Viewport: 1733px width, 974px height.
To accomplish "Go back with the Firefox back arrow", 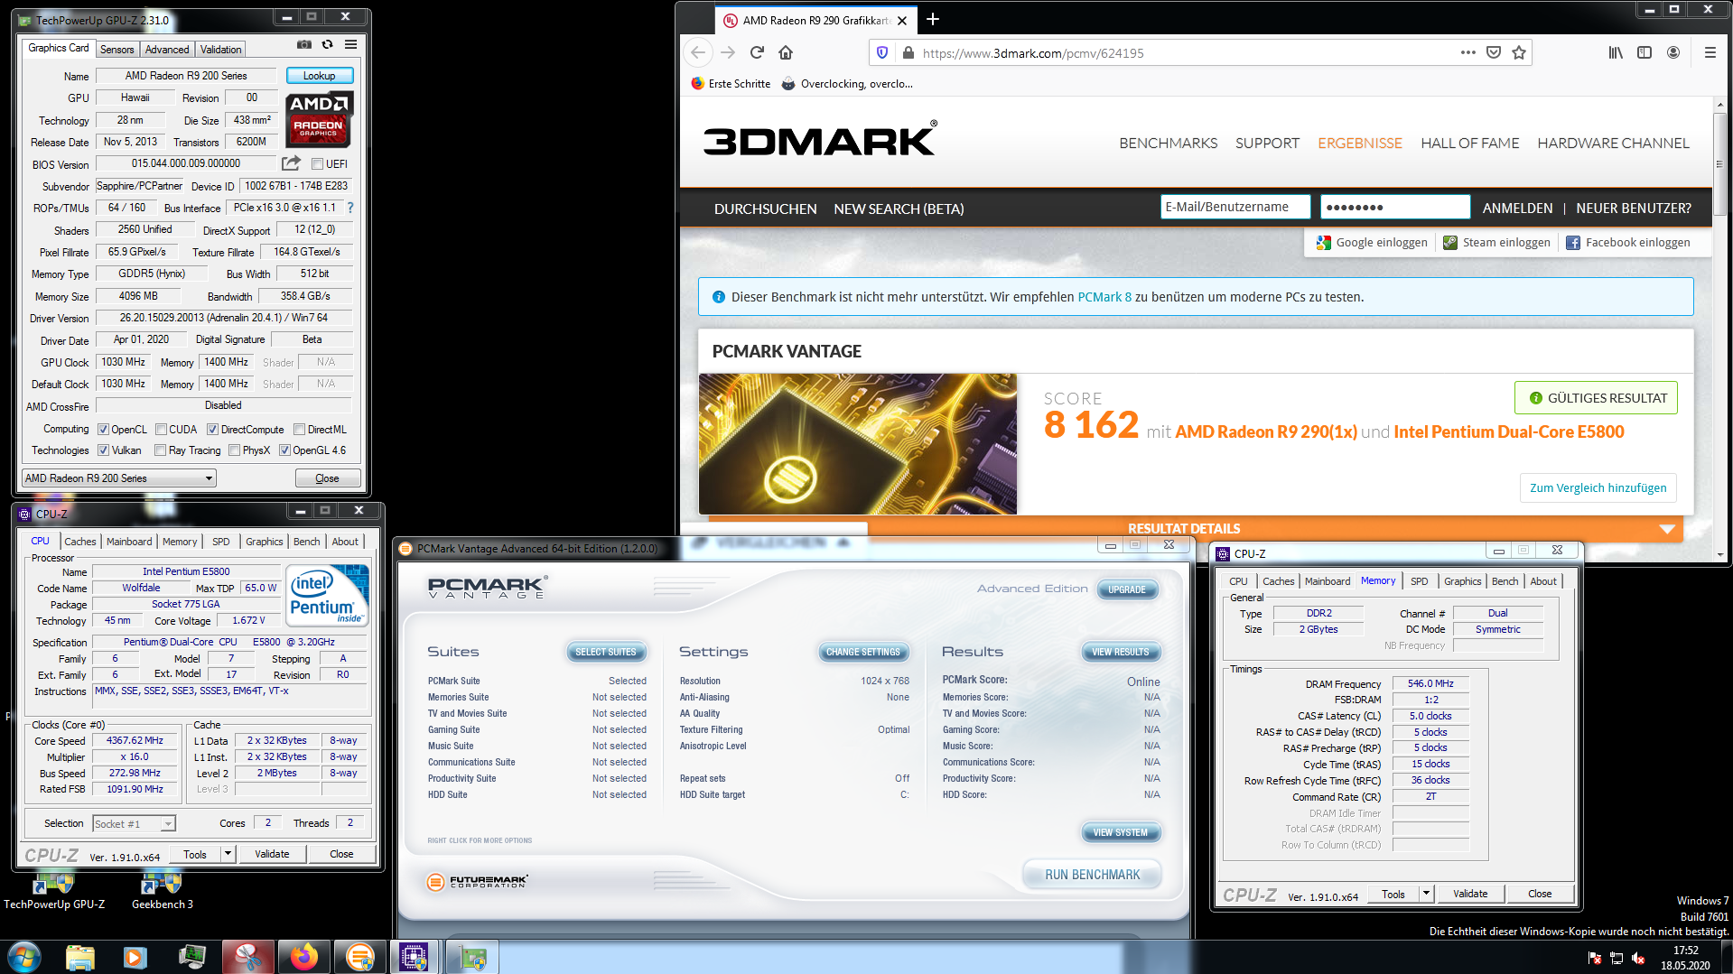I will tap(698, 52).
